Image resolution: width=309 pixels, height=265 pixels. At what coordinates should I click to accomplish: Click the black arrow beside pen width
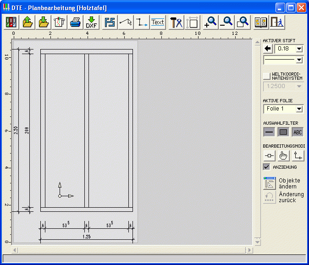click(x=268, y=49)
